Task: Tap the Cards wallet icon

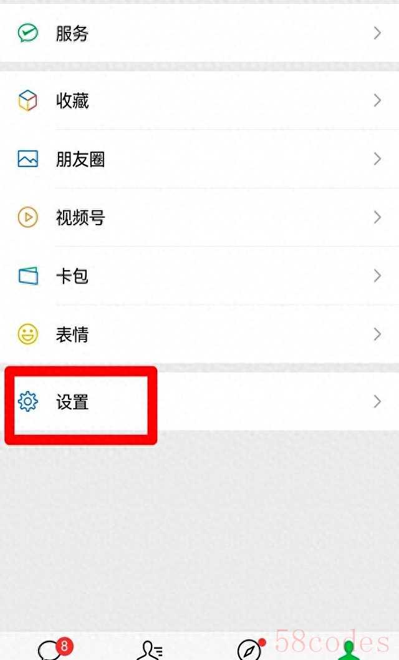Action: pyautogui.click(x=28, y=276)
